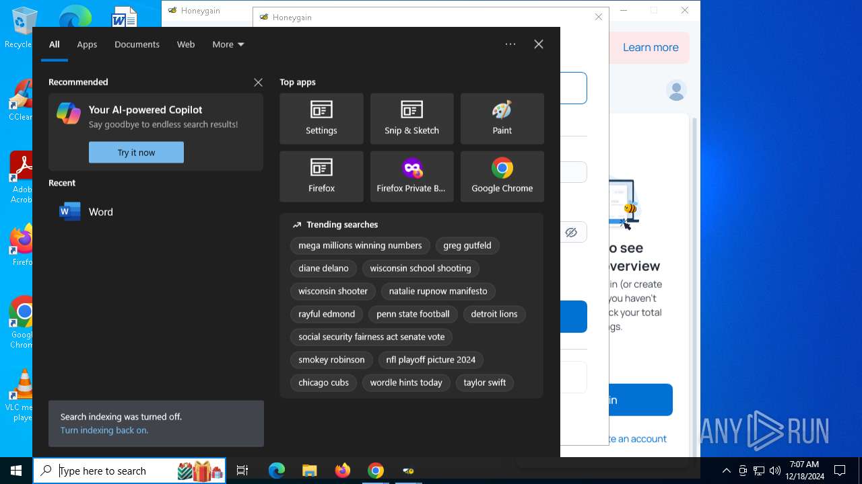Search trending detroit lions
This screenshot has width=862, height=484.
pyautogui.click(x=494, y=314)
